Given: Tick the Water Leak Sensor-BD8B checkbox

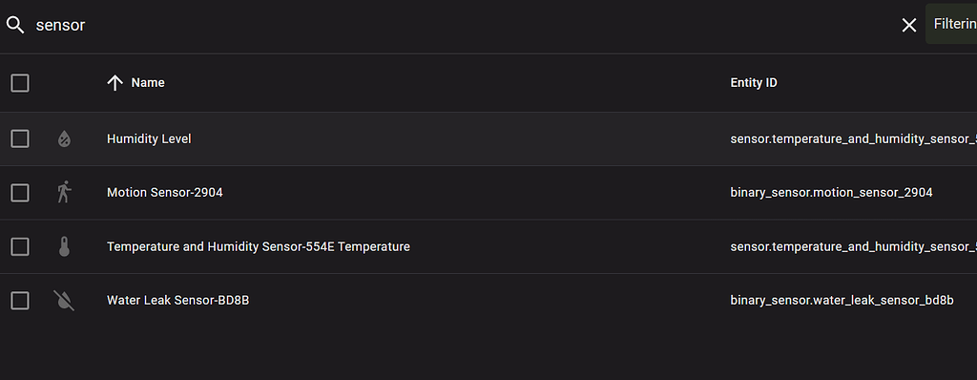Looking at the screenshot, I should click(x=20, y=301).
